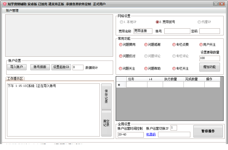Viewport: 228px width, 150px height.
Task: Click the 密码 input field
Action: 210,31
